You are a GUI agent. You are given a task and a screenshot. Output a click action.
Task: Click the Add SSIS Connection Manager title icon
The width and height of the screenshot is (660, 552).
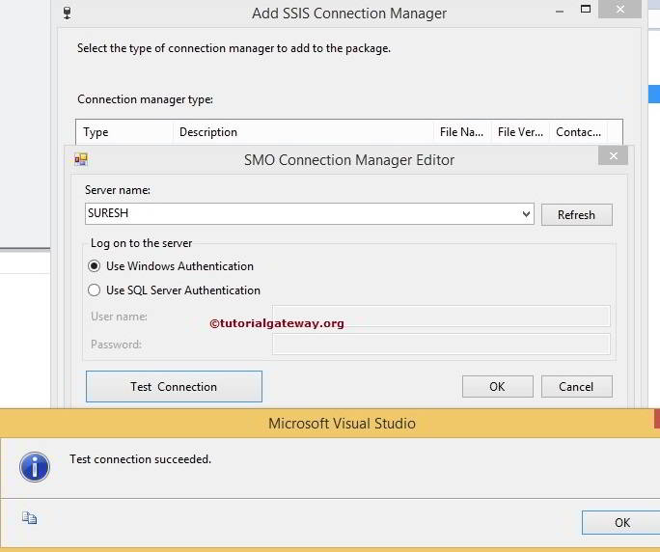coord(67,14)
